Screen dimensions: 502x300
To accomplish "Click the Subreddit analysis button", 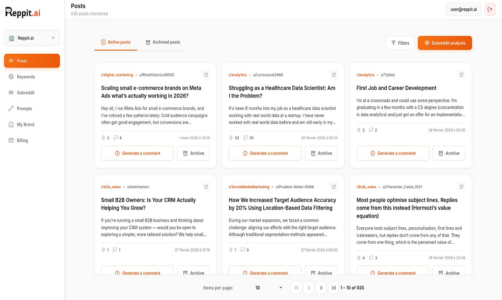I will point(445,43).
